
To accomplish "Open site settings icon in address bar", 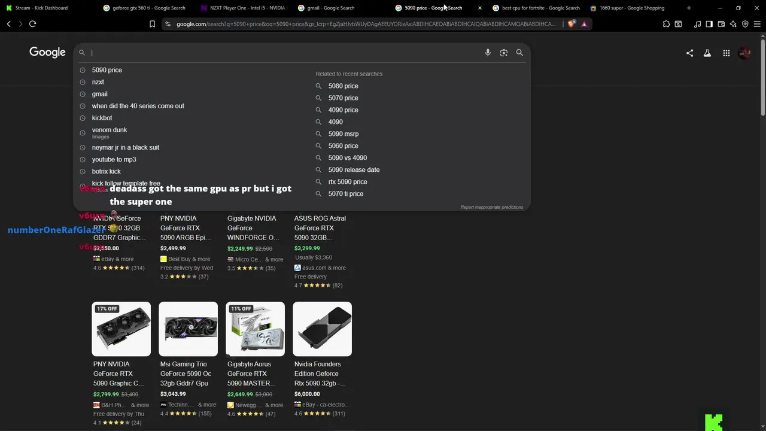I will click(x=168, y=24).
